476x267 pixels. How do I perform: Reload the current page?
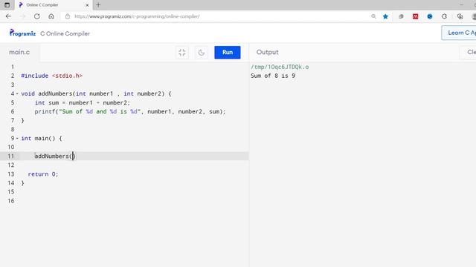coord(37,16)
